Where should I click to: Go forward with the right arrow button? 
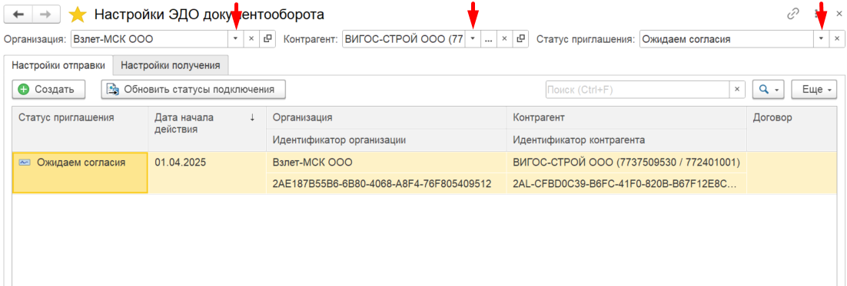[46, 15]
